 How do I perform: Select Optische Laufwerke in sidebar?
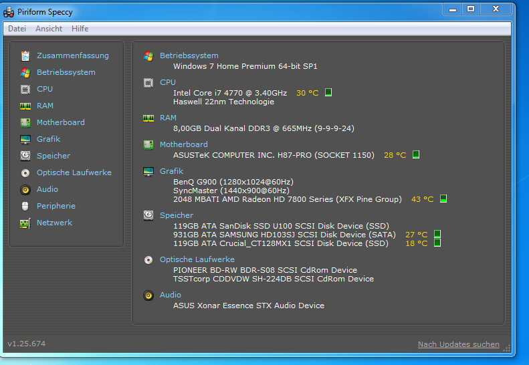[74, 172]
